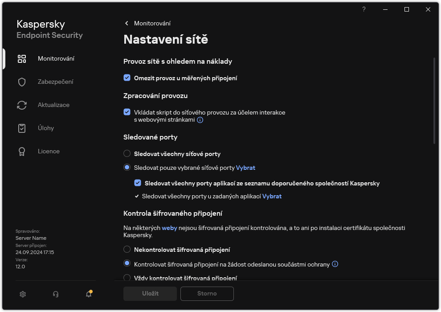The height and width of the screenshot is (312, 441).
Task: Open the weby hyperlink
Action: (x=169, y=228)
